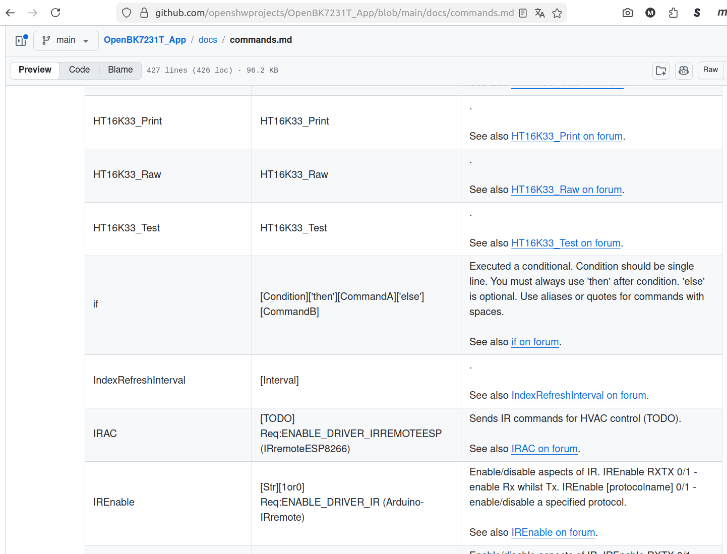Switch to the Code tab

[x=79, y=70]
